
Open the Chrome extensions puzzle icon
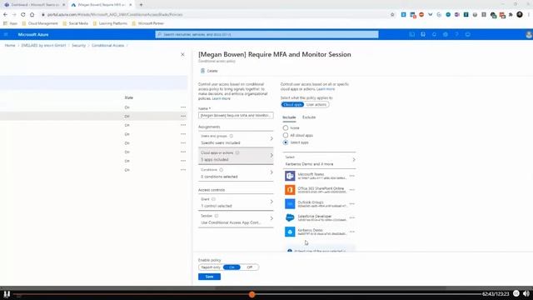tap(511, 15)
